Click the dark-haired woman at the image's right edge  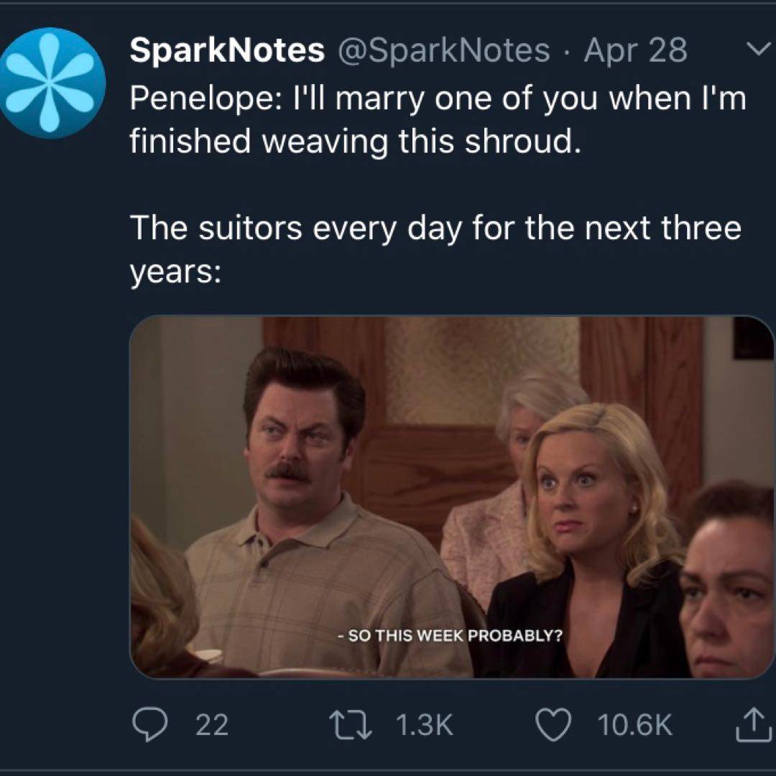pos(729,575)
